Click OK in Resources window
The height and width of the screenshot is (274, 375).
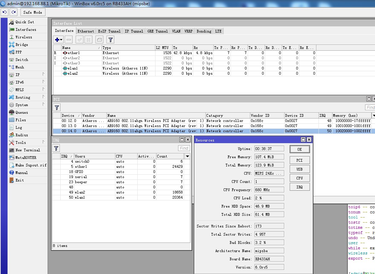[x=300, y=149]
